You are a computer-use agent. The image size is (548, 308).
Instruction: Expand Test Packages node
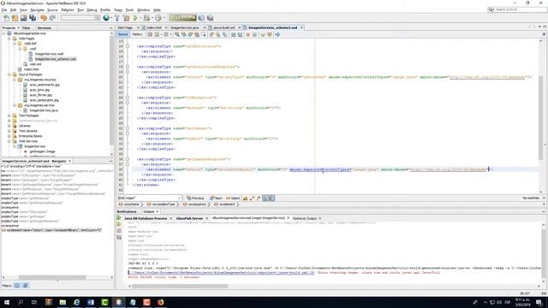click(x=9, y=115)
